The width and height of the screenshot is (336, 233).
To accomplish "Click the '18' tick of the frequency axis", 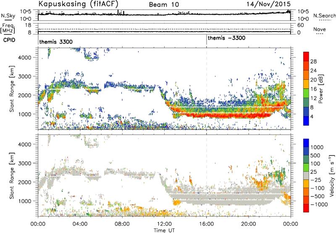I will [28, 25].
